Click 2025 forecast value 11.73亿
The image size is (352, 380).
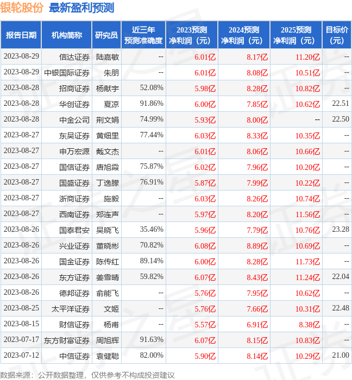tap(307, 262)
